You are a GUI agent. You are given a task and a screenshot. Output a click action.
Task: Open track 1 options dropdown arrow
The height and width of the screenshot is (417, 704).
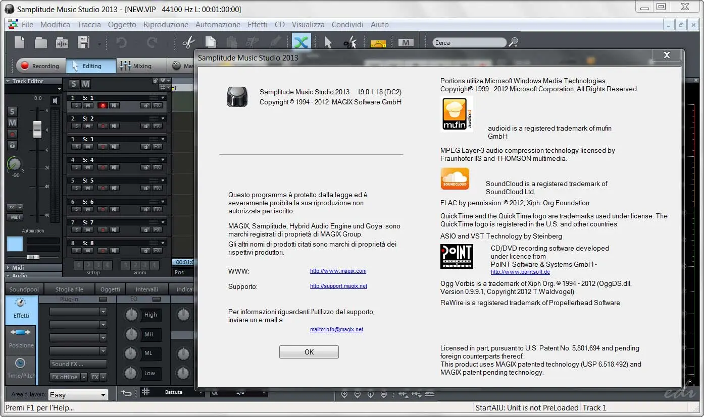(163, 97)
